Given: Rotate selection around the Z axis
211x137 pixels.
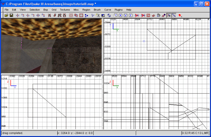Looking at the screenshot, I should click(x=43, y=15).
